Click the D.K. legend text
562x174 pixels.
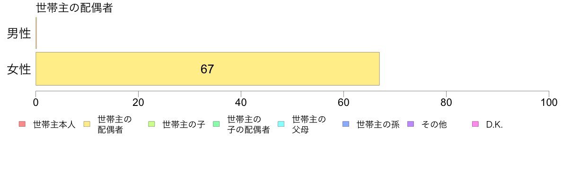[x=495, y=125]
